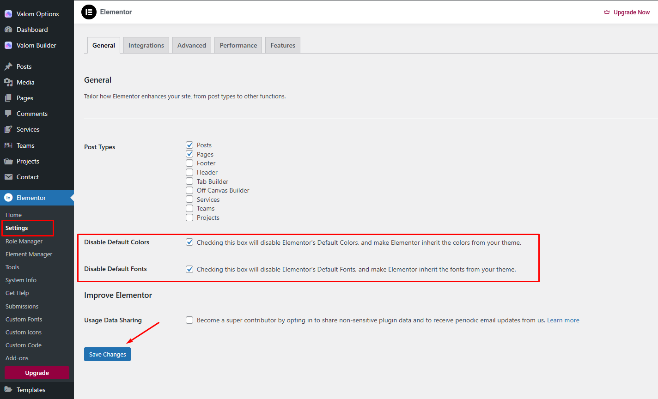The image size is (658, 399).
Task: Check the Usage Data Sharing checkbox
Action: tap(189, 320)
